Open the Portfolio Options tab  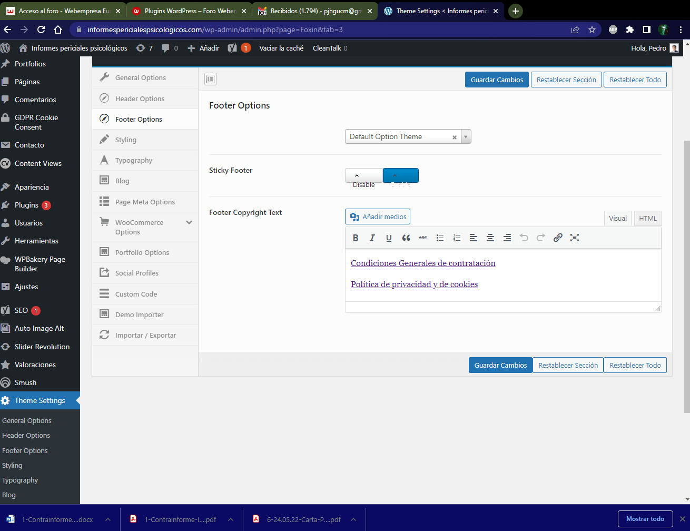(x=145, y=252)
